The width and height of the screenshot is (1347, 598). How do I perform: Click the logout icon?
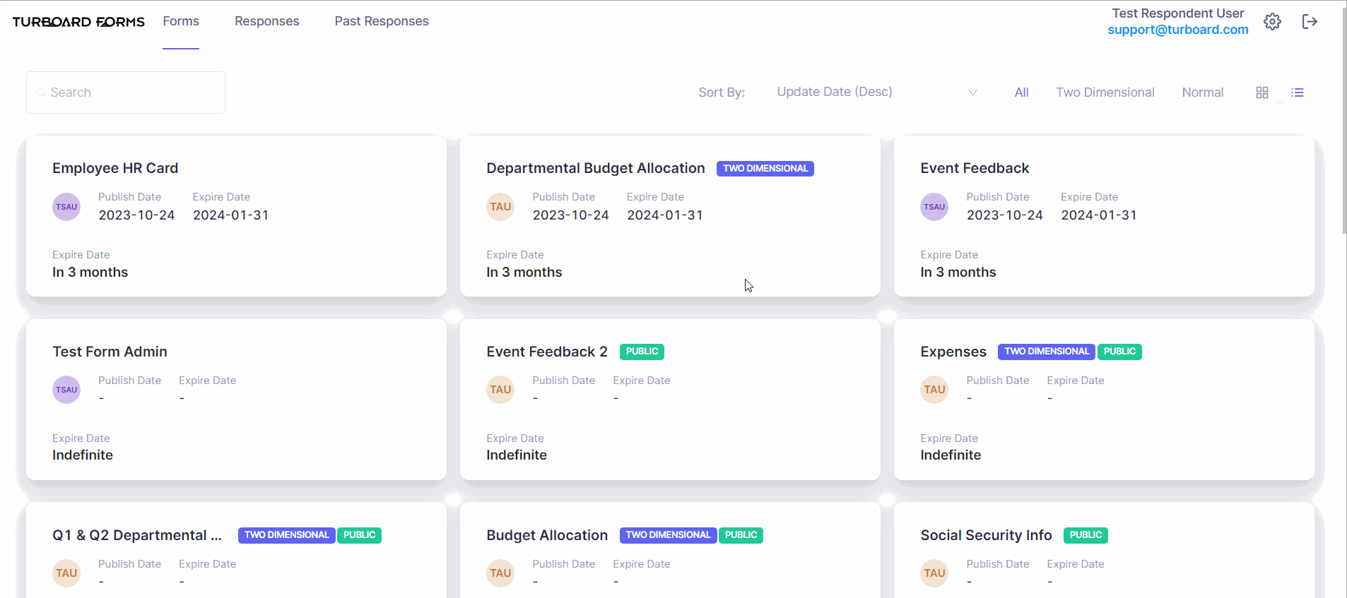pos(1310,21)
